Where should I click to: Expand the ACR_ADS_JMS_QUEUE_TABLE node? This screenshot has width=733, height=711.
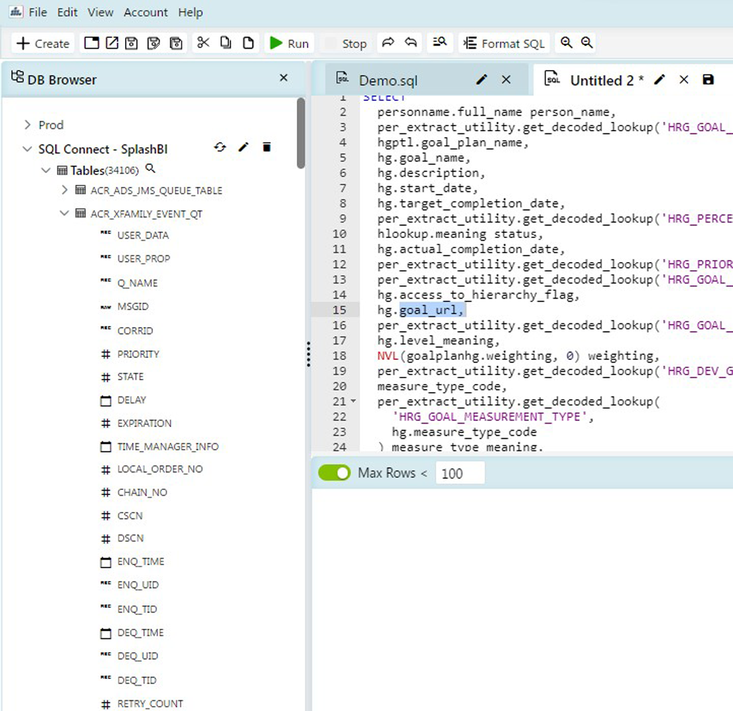(x=64, y=190)
